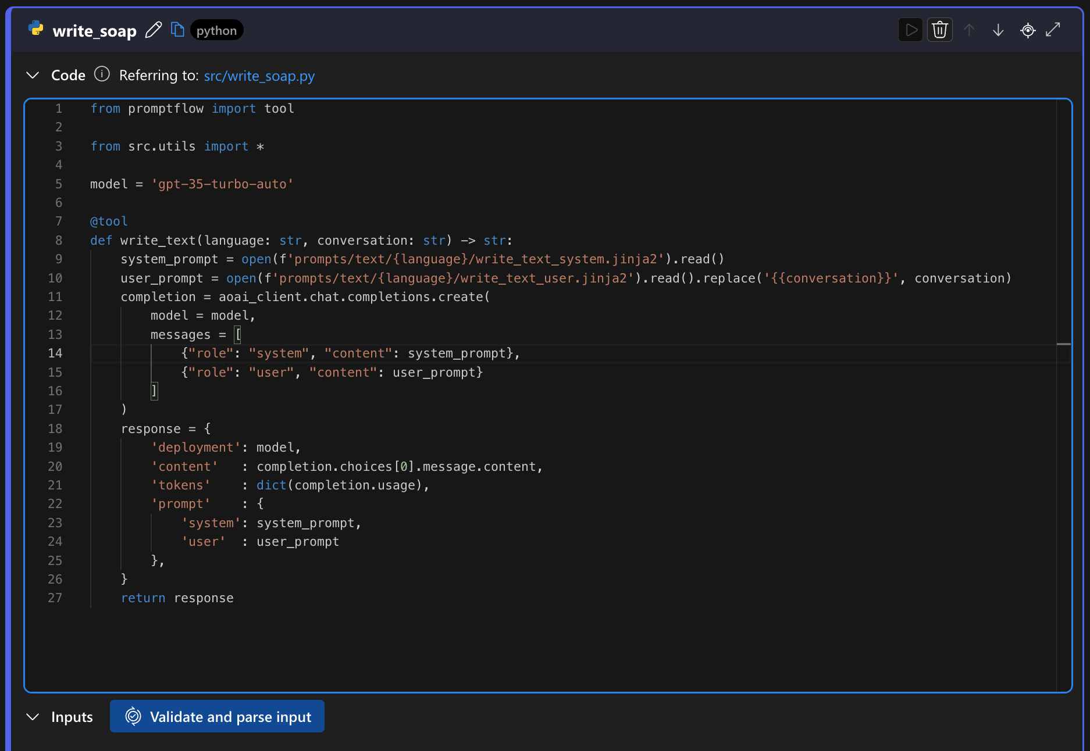Click the editor minimap scrollbar marker

click(x=1064, y=344)
